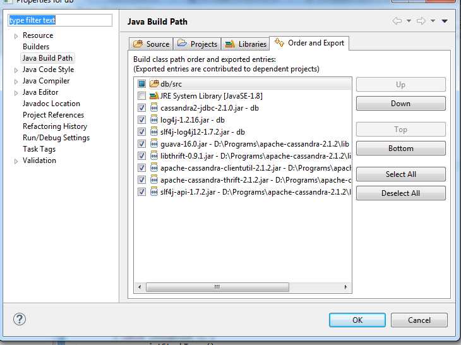
Task: Uncheck cassandra2-jdbc-2.1.0.jar export checkbox
Action: [141, 108]
